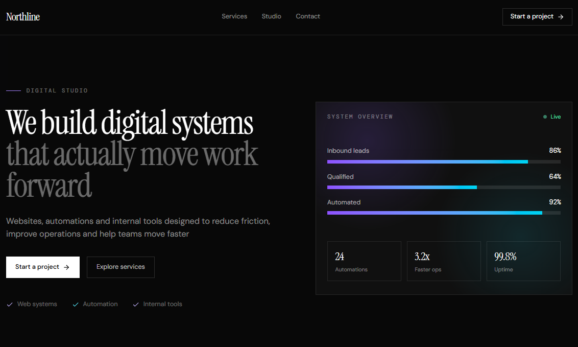Screen dimensions: 578x347
Task: Click paragraph starting Websites, automations
Action: [x=138, y=227]
